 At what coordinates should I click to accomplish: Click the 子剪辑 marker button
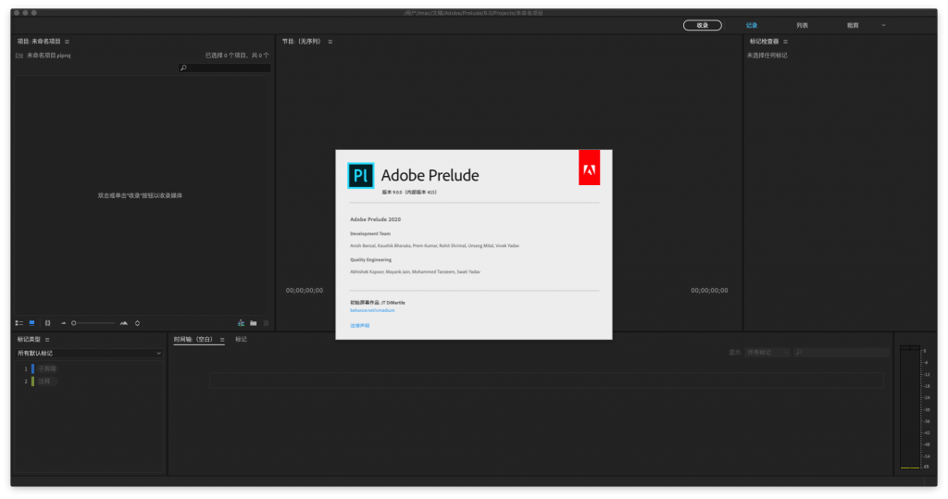tap(46, 369)
